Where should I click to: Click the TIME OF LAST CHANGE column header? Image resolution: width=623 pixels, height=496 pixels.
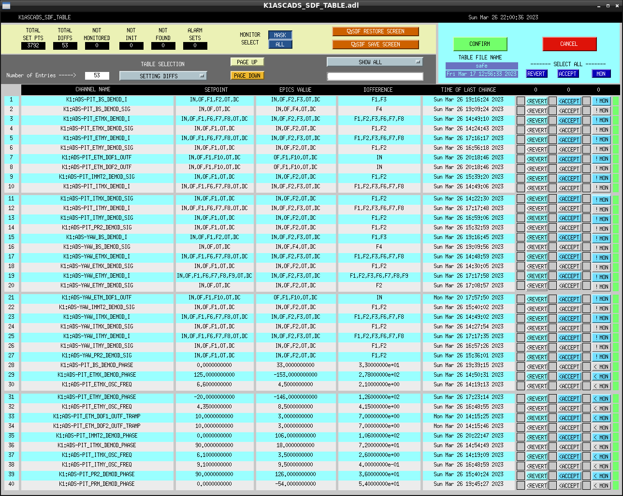[468, 89]
